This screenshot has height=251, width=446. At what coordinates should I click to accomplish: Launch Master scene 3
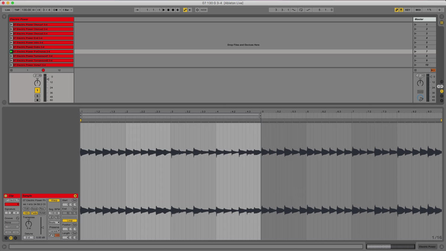pos(415,33)
